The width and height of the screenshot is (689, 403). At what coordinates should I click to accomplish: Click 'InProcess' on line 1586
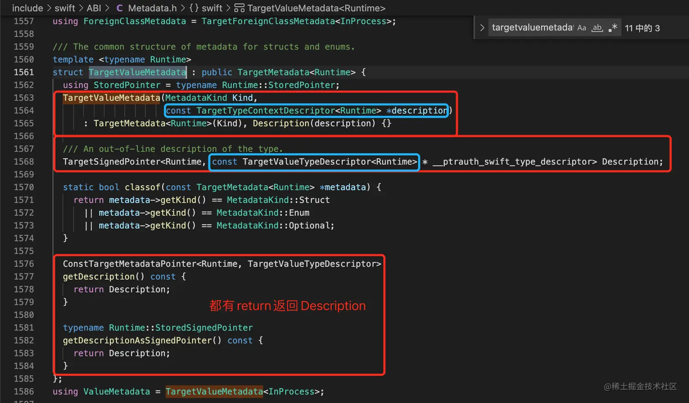pos(291,392)
